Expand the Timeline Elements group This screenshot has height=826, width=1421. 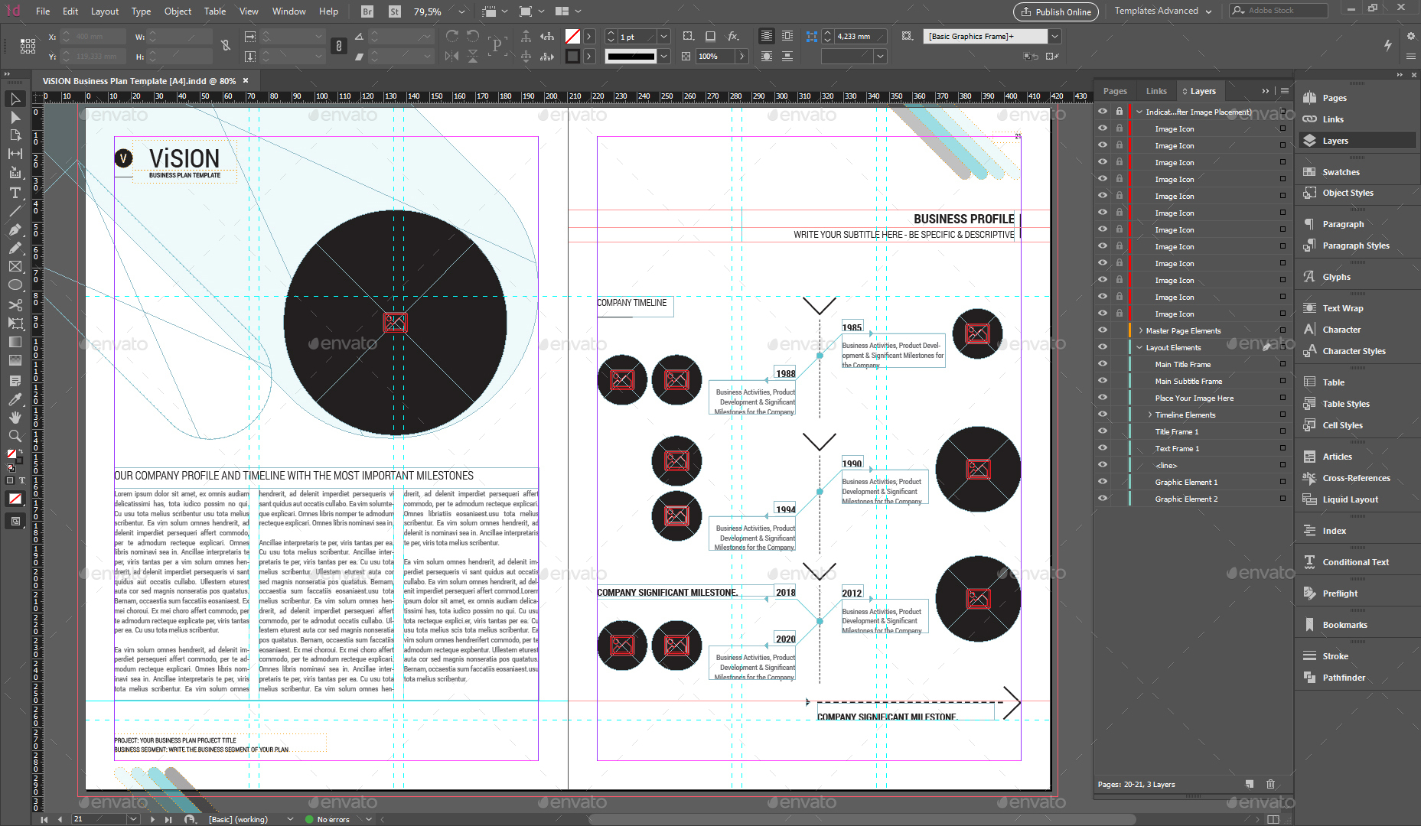click(x=1149, y=415)
